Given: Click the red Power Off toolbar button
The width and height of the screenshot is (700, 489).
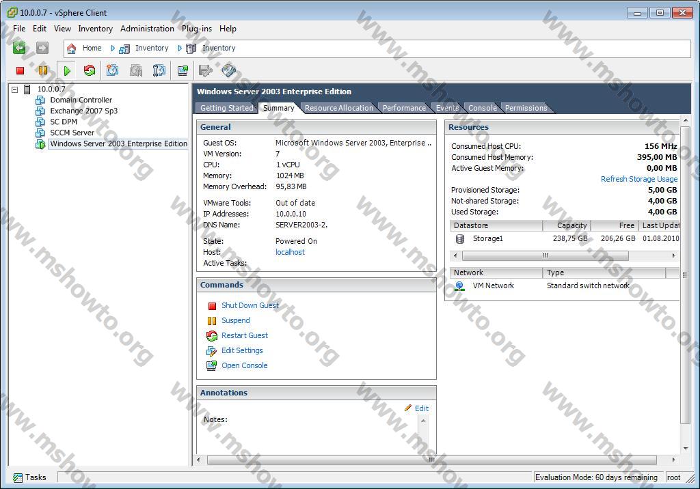Looking at the screenshot, I should (20, 70).
